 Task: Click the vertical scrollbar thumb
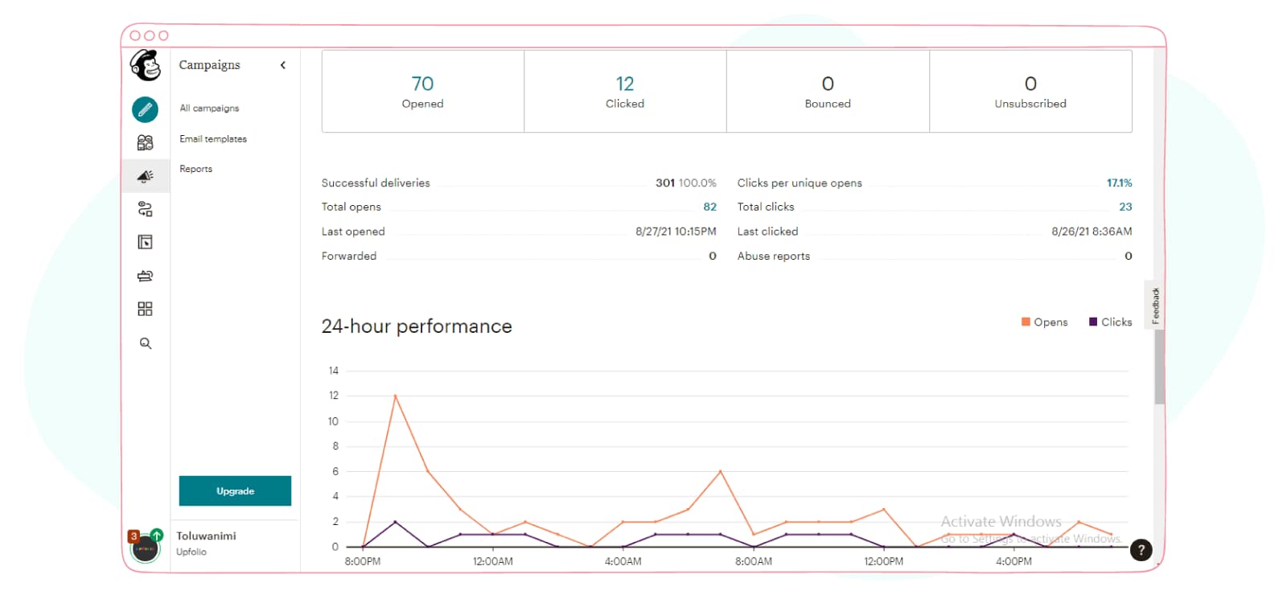click(x=1159, y=366)
